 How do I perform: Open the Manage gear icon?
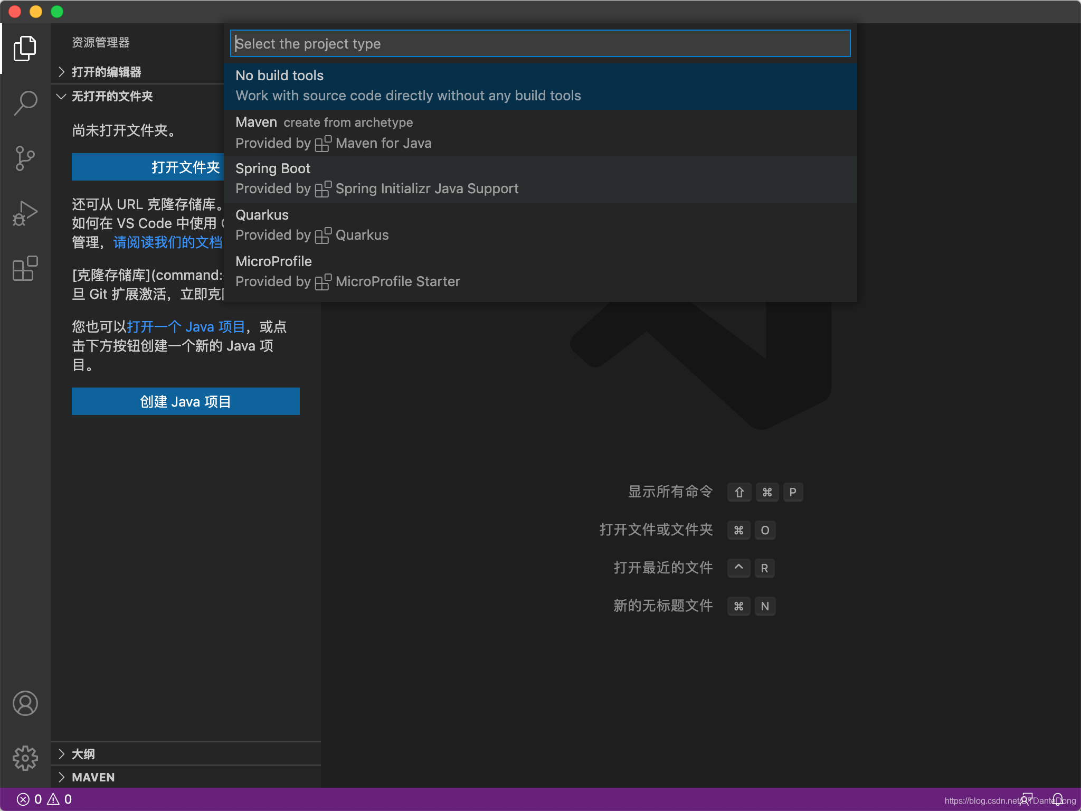pos(25,758)
